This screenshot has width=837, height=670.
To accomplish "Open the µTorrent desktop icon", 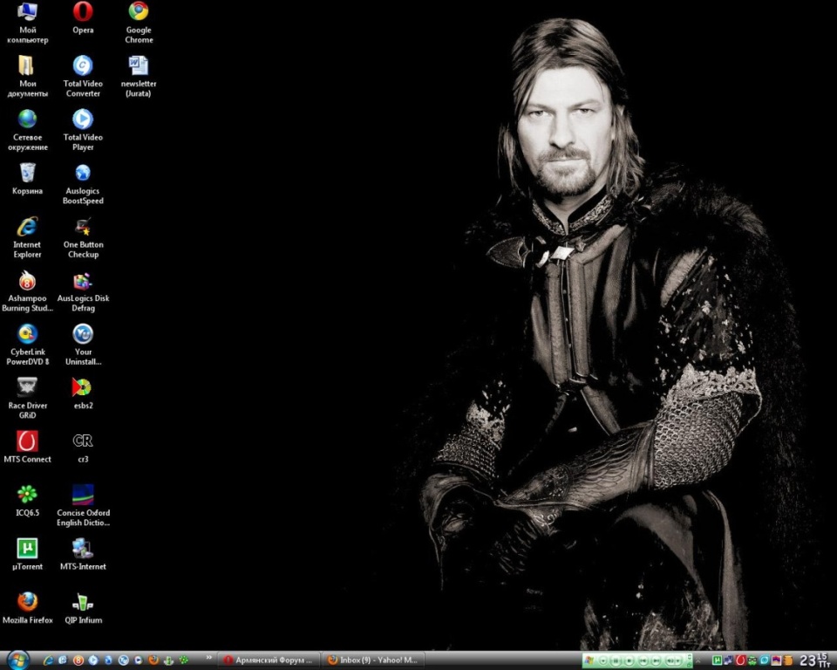I will click(27, 549).
